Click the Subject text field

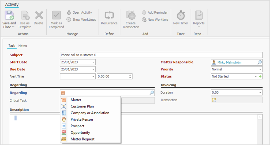click(161, 55)
